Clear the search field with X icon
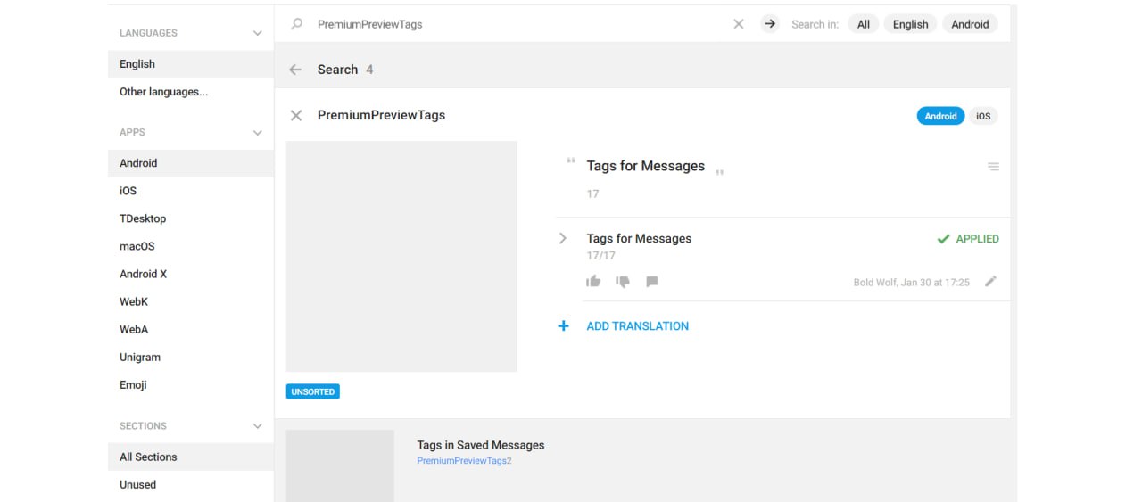Screen dimensions: 1142x502 [x=739, y=24]
